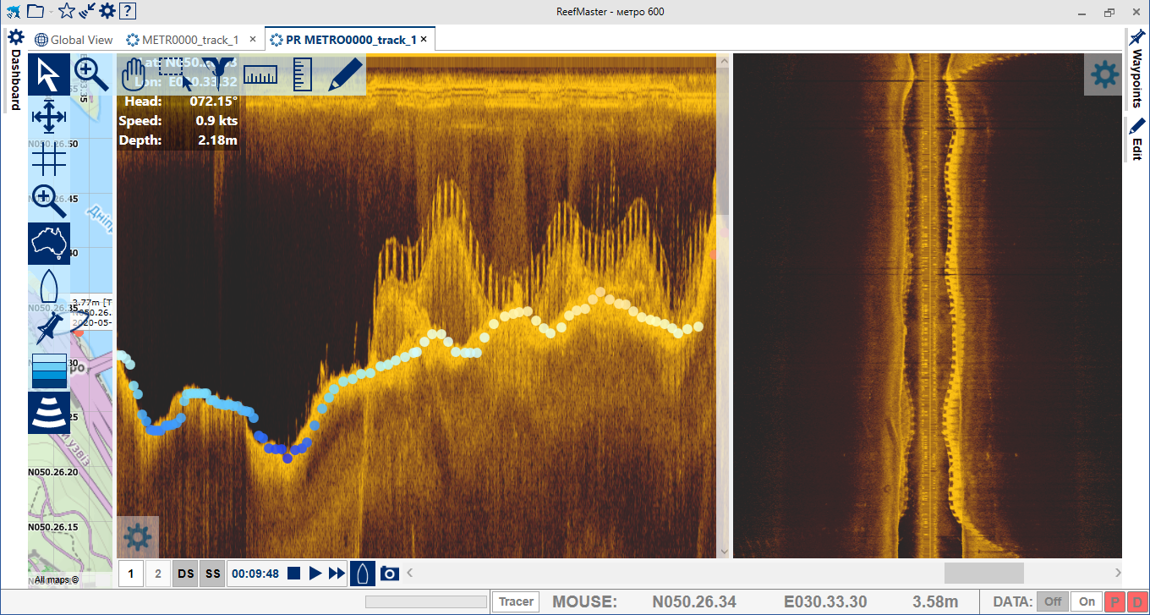Screen dimensions: 1150x615
Task: Open folder dropdown arrow in title bar
Action: (51, 12)
